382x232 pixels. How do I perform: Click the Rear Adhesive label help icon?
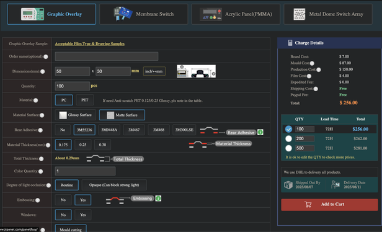[x=40, y=130]
